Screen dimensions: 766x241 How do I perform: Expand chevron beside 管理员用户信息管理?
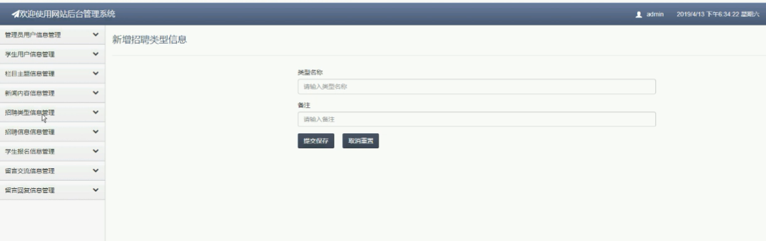pyautogui.click(x=95, y=35)
